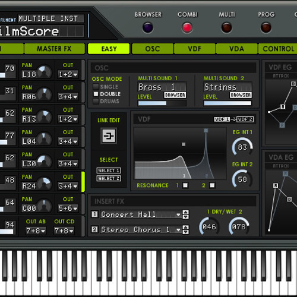Click the L30 pan knob

(45, 162)
